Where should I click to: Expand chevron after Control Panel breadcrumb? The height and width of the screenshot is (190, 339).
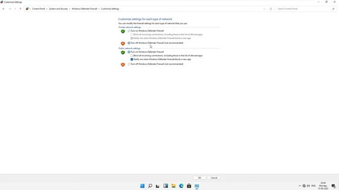47,9
